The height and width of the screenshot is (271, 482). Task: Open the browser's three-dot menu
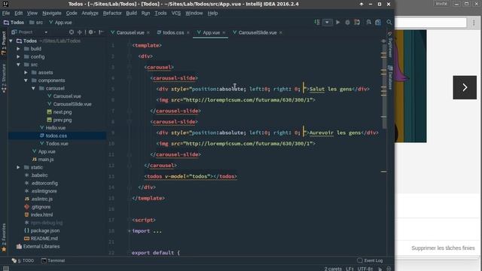pyautogui.click(x=474, y=23)
